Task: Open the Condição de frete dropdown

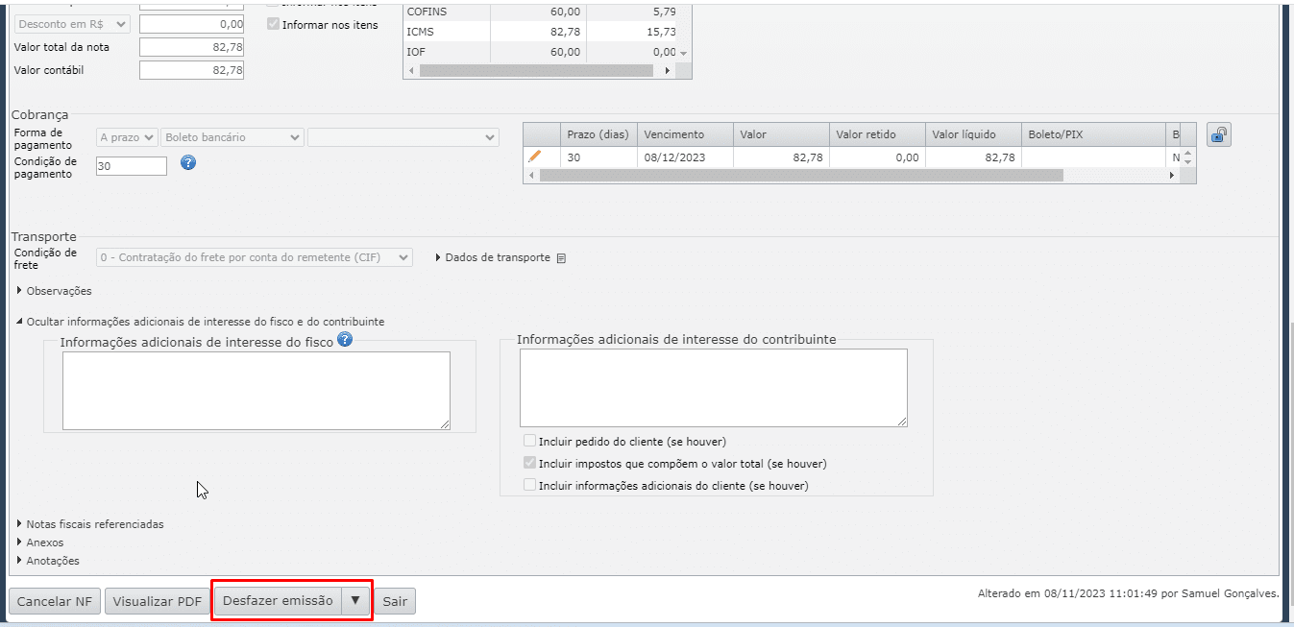Action: pyautogui.click(x=255, y=257)
